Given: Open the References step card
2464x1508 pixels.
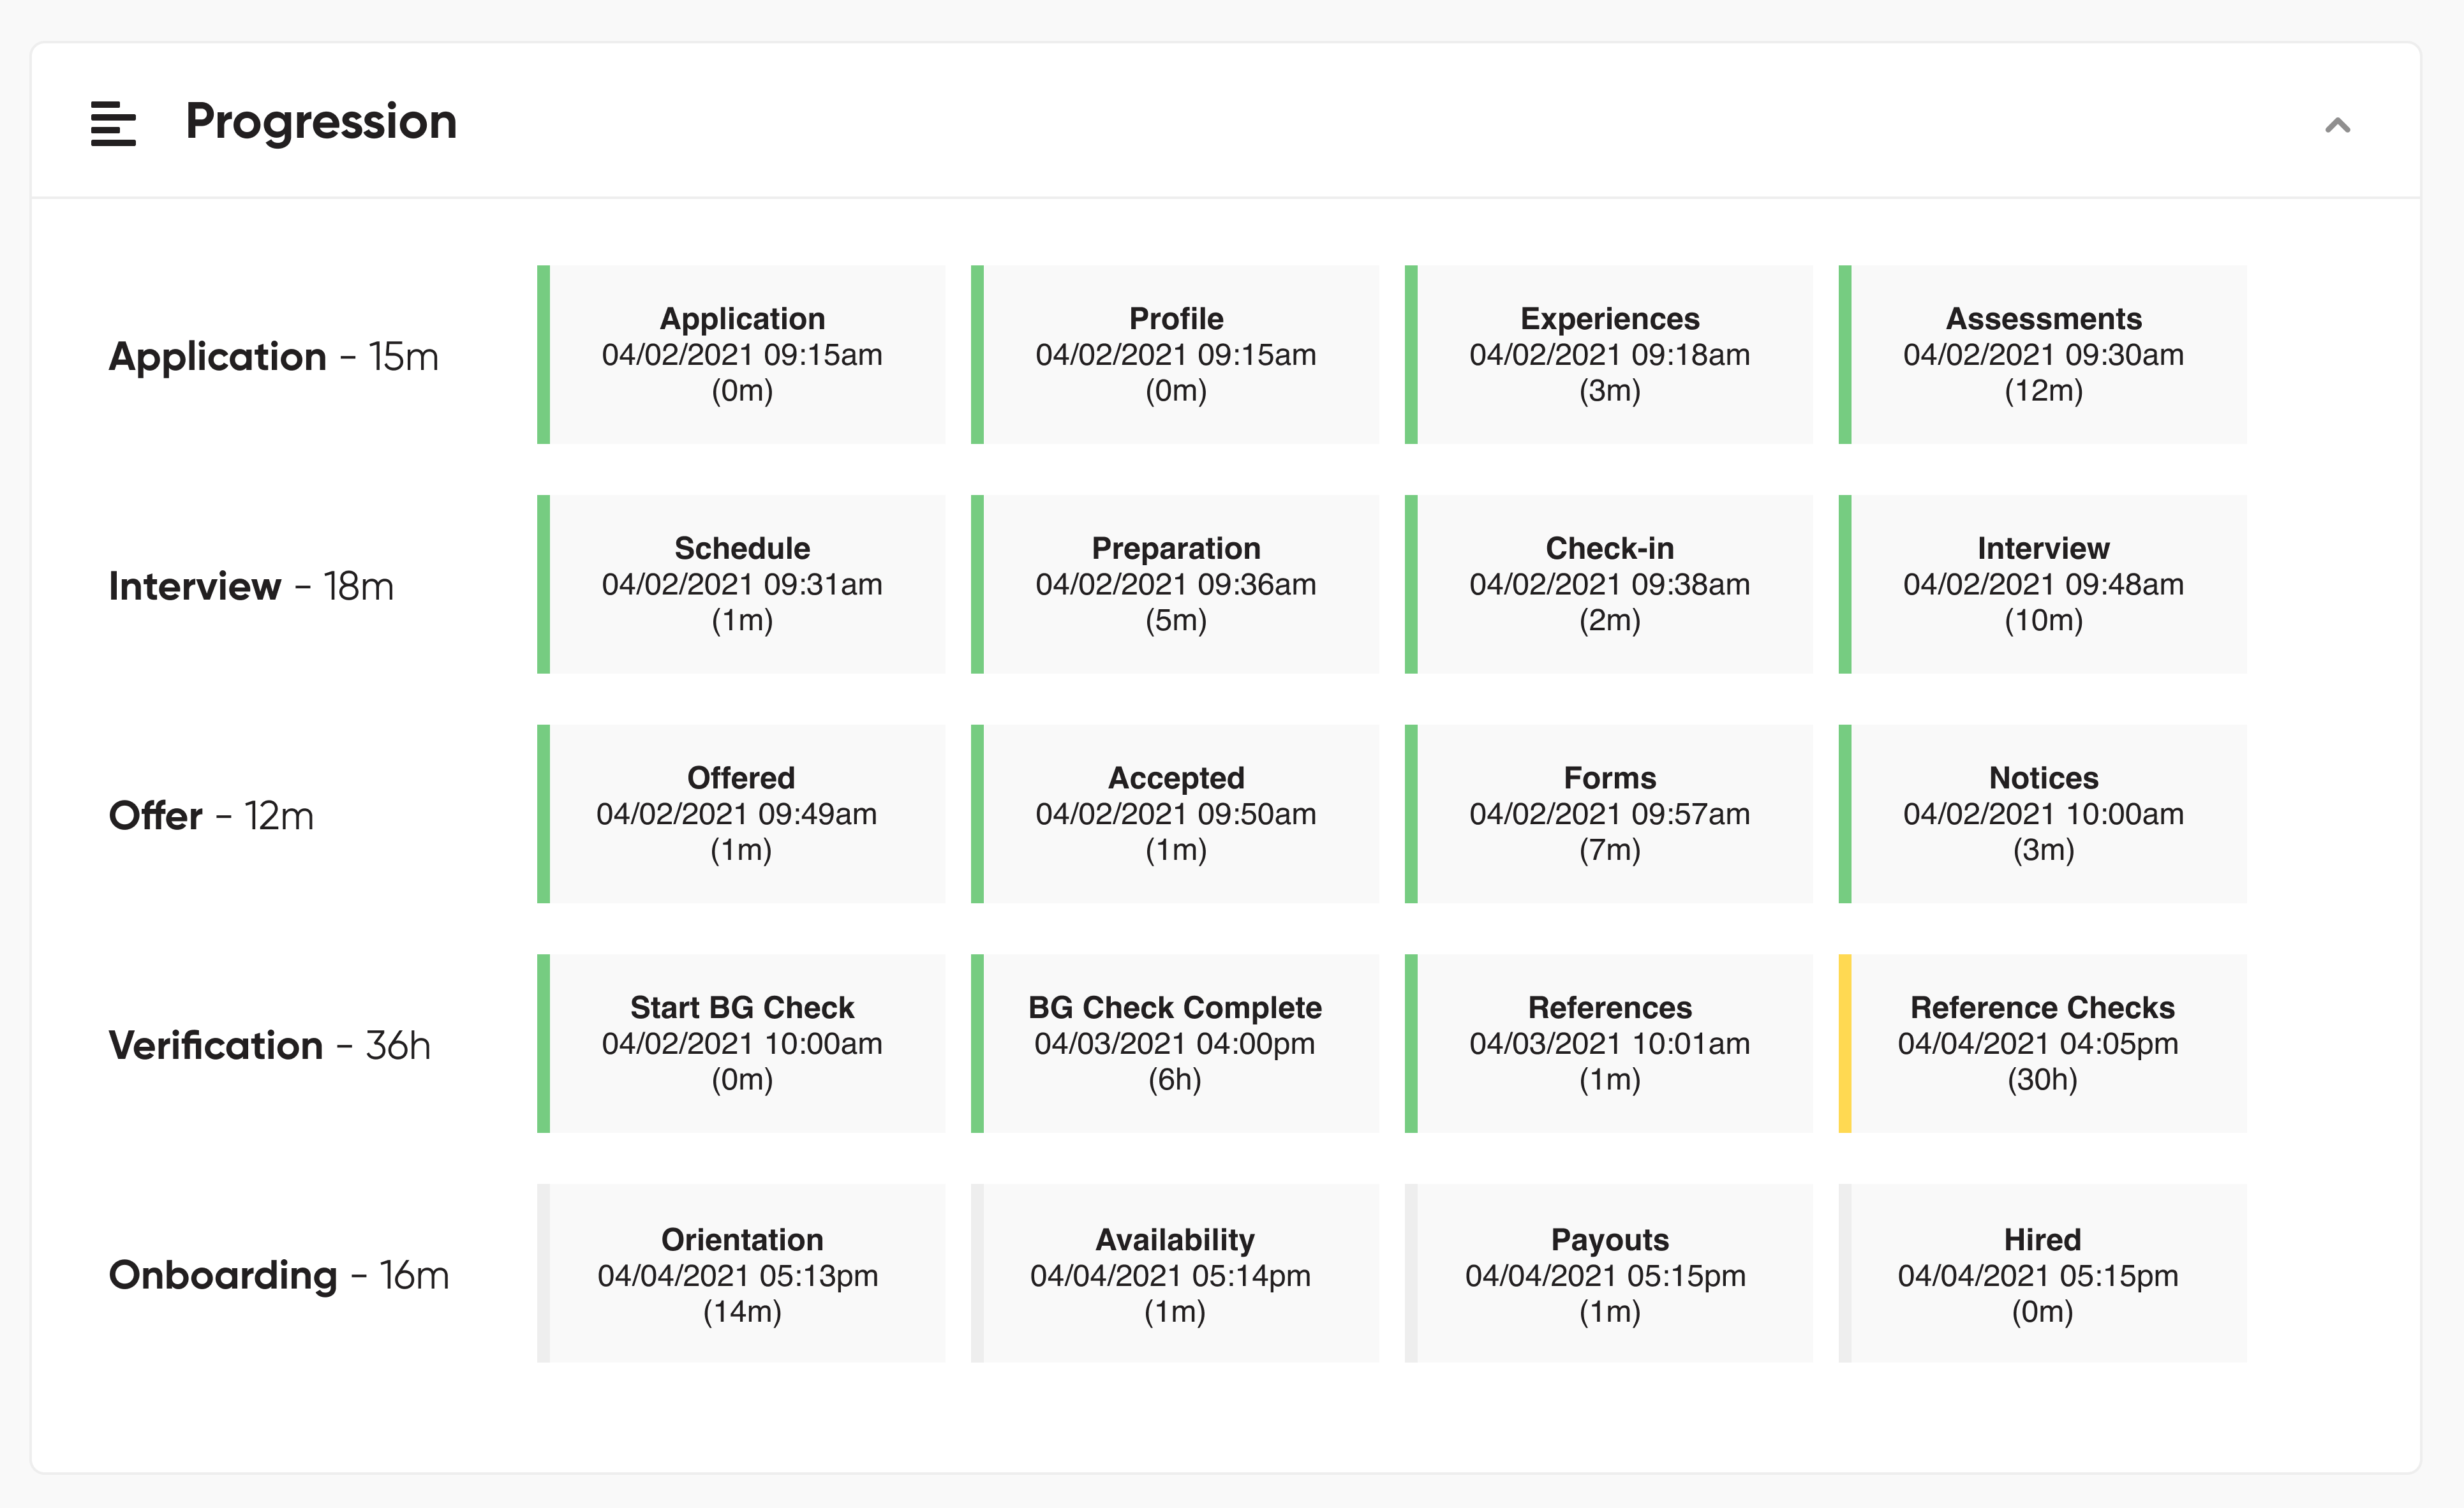Looking at the screenshot, I should 1609,1044.
